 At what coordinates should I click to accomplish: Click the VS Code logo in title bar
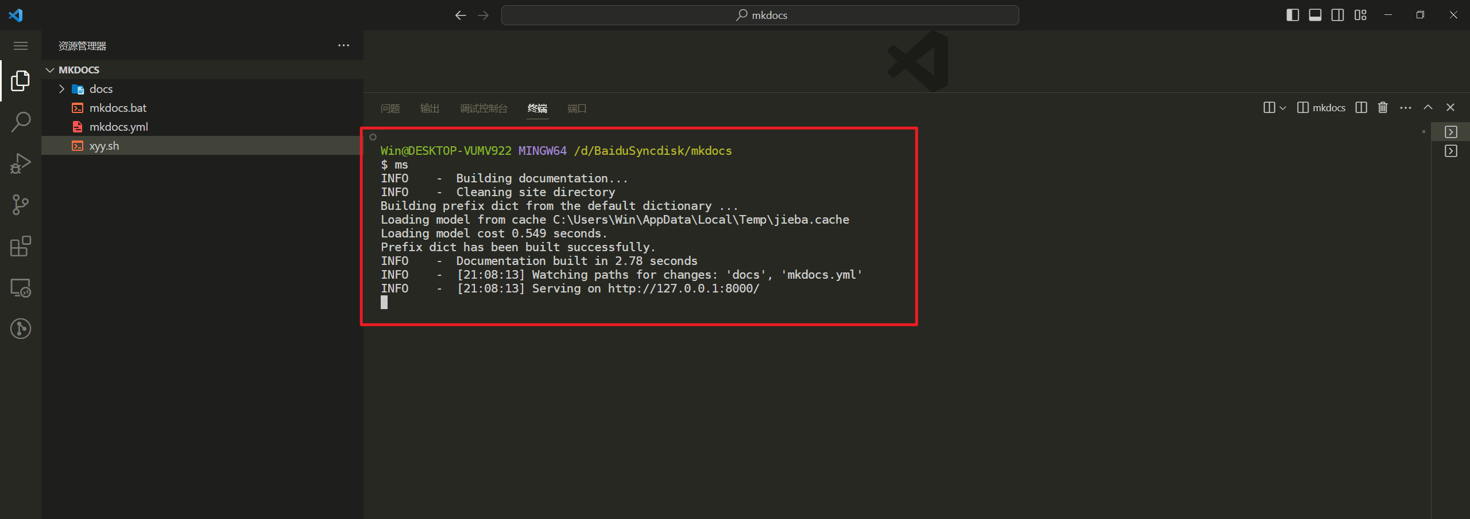point(16,15)
